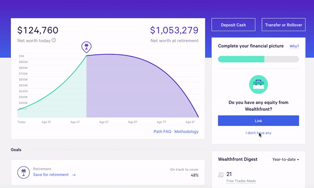Open the Methodology link
The height and width of the screenshot is (188, 314).
click(x=186, y=132)
